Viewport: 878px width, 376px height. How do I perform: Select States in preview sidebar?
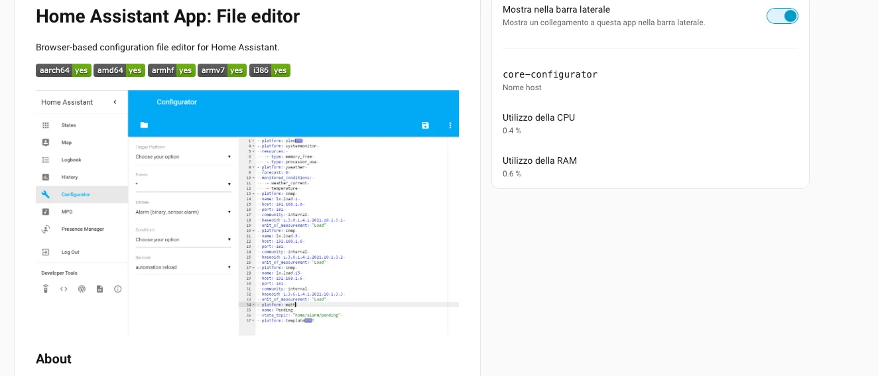(68, 125)
